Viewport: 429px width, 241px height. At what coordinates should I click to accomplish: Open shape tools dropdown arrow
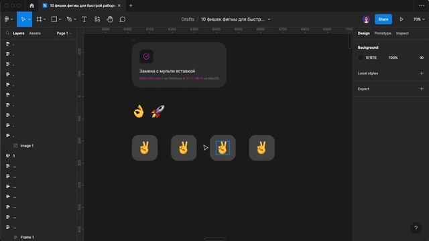60,19
